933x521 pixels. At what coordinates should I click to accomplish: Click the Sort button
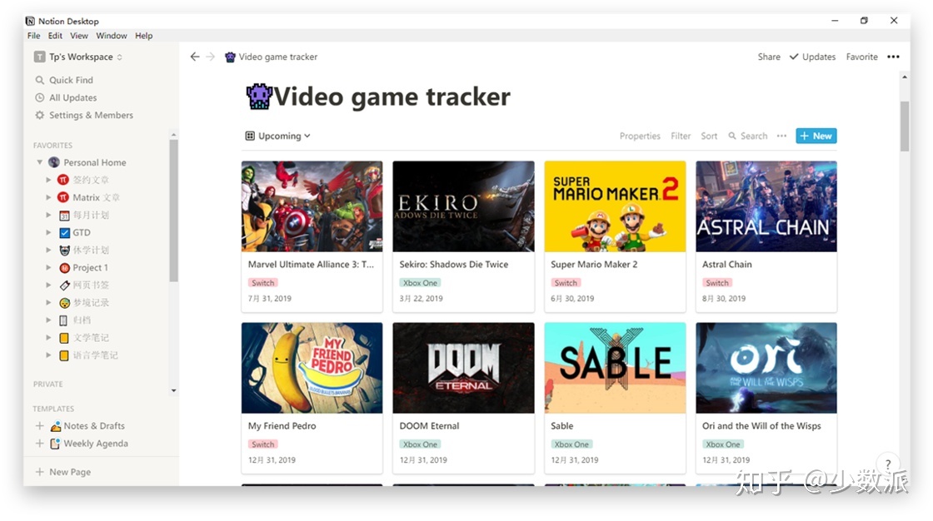[709, 136]
